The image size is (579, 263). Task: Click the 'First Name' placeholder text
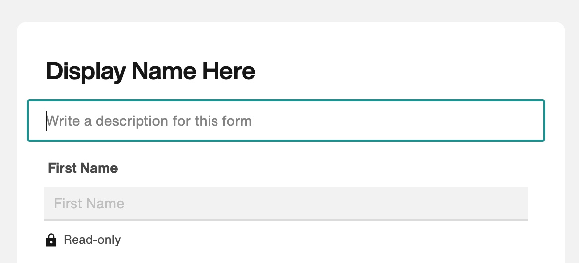(x=88, y=203)
